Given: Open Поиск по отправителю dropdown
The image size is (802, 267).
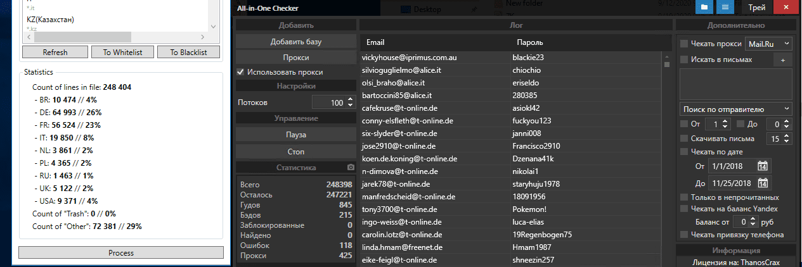Looking at the screenshot, I should [x=736, y=109].
